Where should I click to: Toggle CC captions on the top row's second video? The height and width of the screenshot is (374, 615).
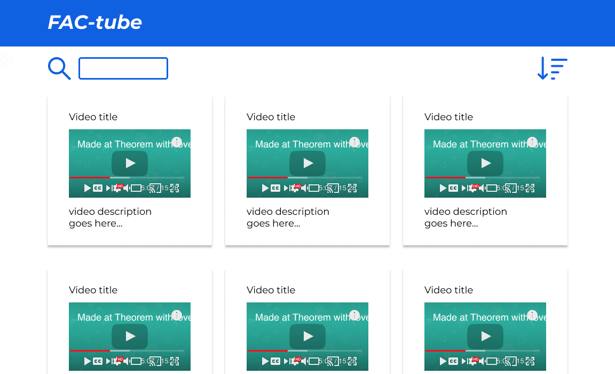pos(275,188)
